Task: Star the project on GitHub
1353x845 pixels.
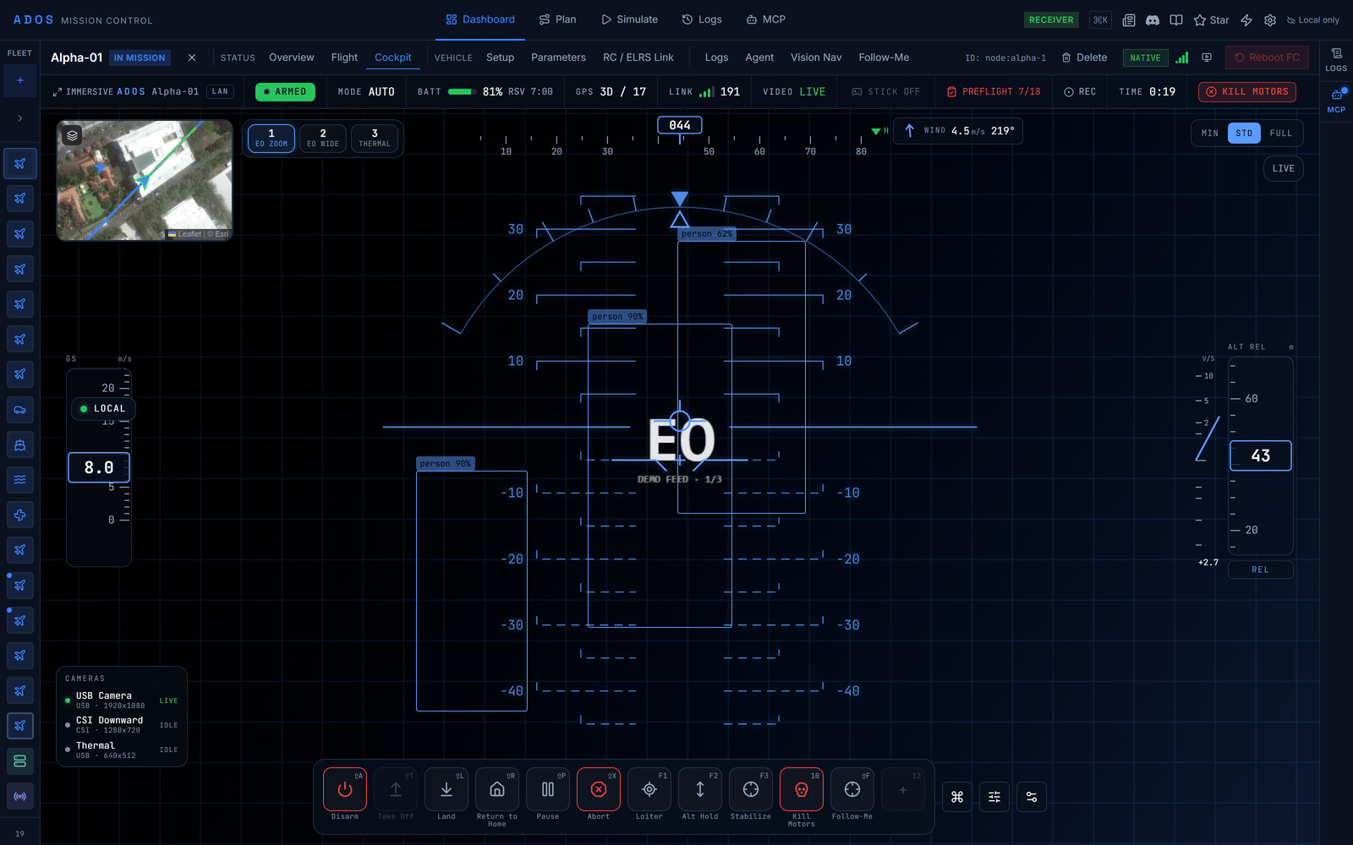Action: [x=1211, y=19]
